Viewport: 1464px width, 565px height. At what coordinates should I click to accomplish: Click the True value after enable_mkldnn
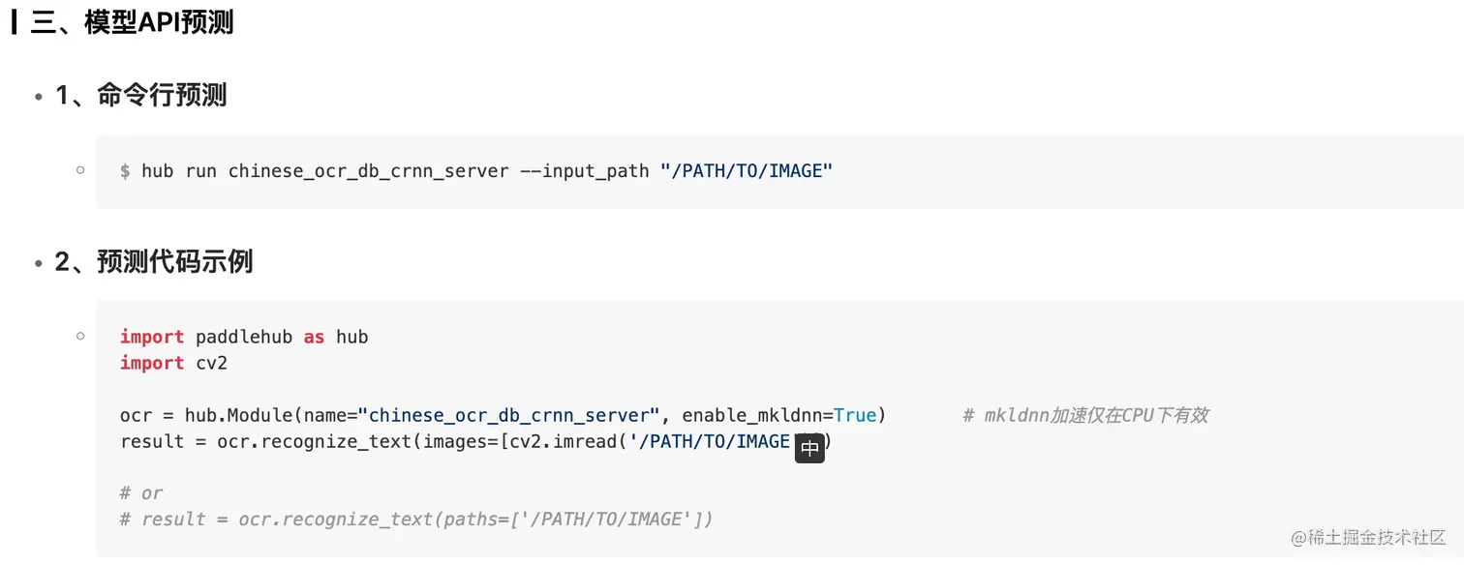point(855,415)
